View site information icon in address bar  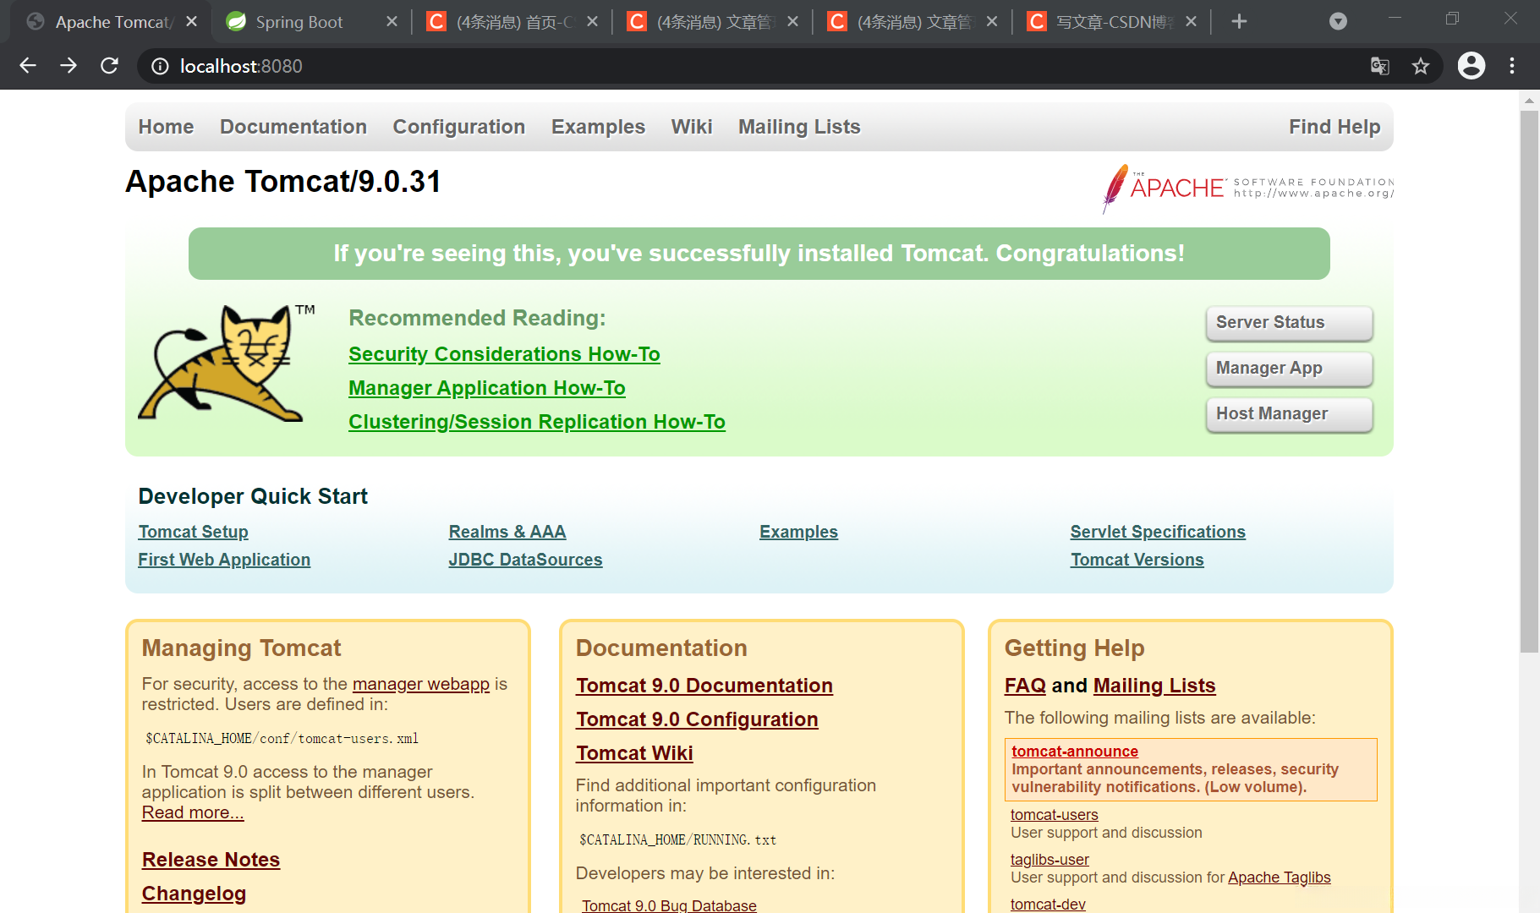pos(160,66)
